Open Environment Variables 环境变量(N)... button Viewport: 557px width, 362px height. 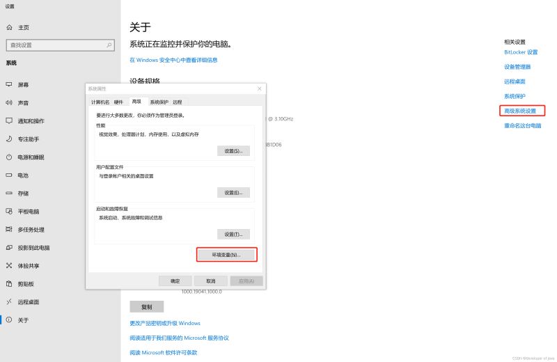point(226,255)
